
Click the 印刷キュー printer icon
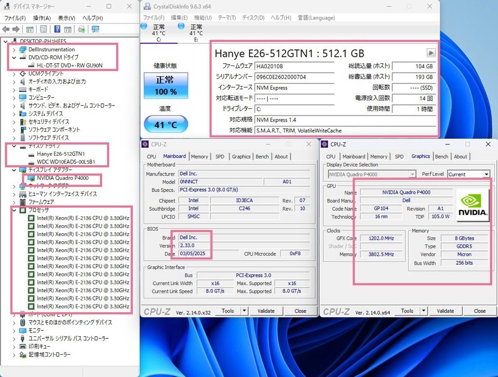(23, 346)
